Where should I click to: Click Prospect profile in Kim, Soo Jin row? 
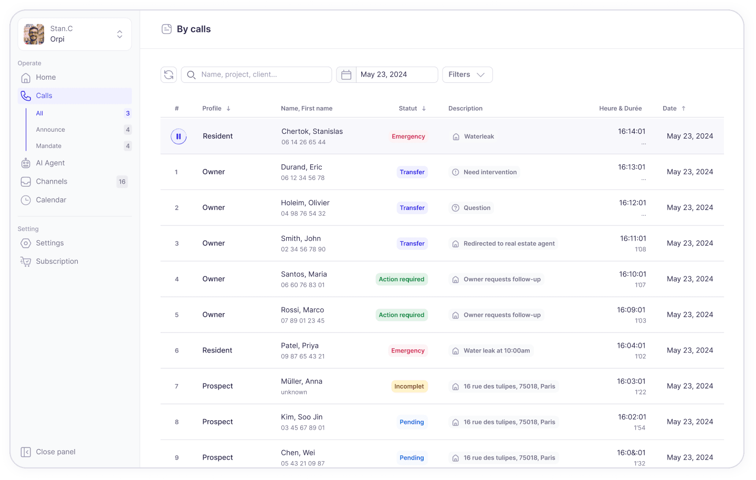click(217, 422)
